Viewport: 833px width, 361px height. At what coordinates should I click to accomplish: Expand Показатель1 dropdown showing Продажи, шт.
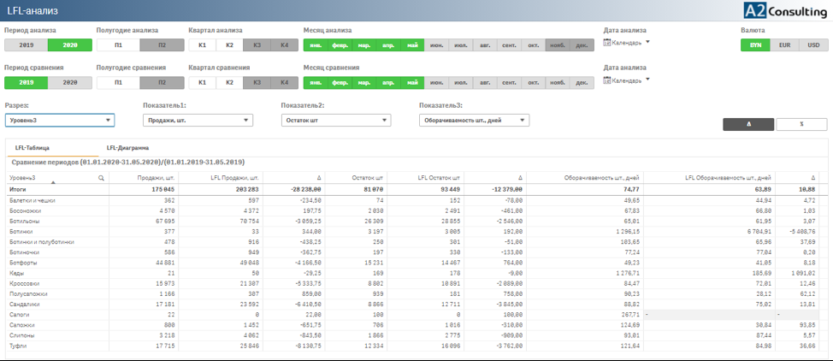(x=198, y=120)
